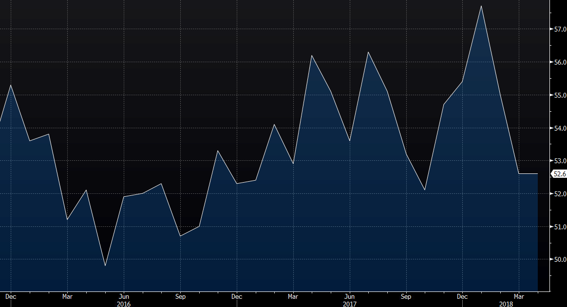Viewport: 567px width, 307px height.
Task: Click the line's final point at 52.6
Action: pos(537,174)
